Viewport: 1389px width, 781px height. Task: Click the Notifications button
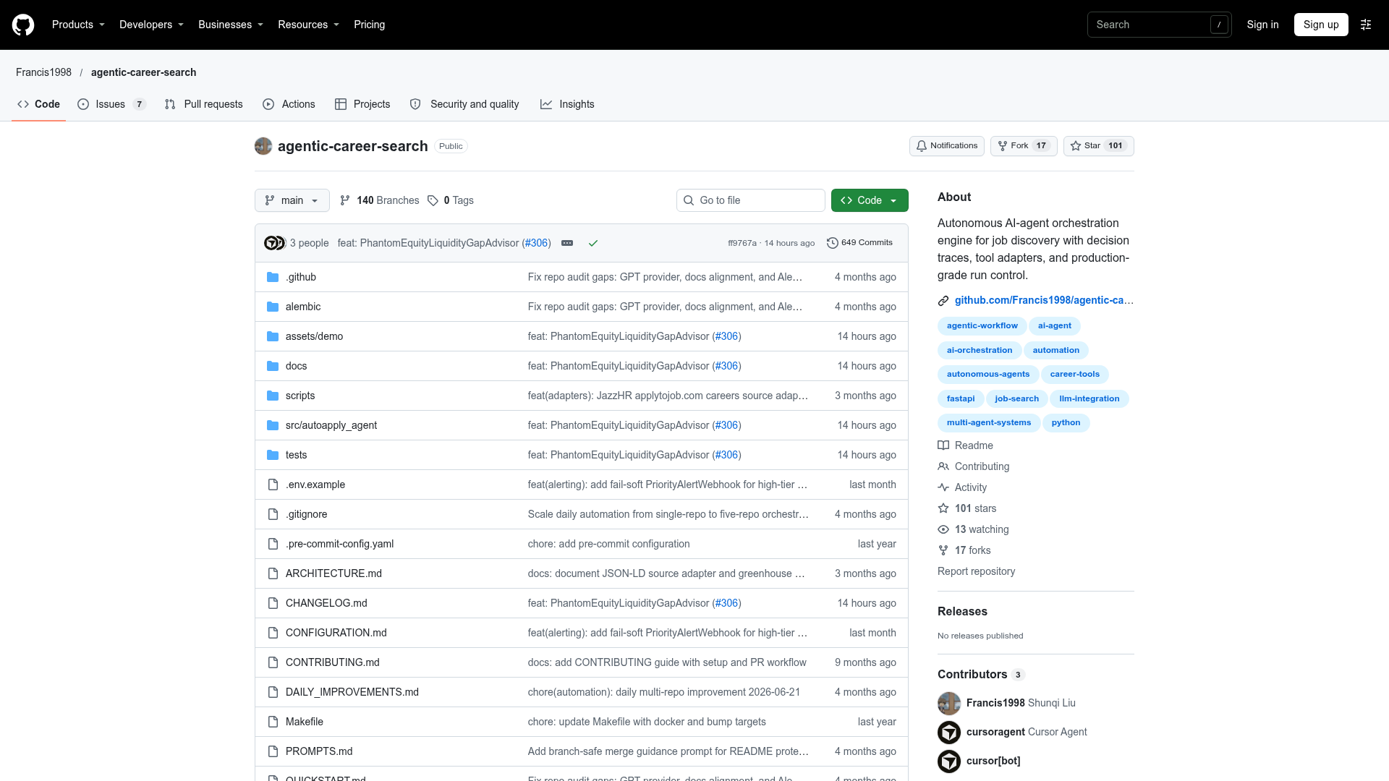tap(947, 146)
